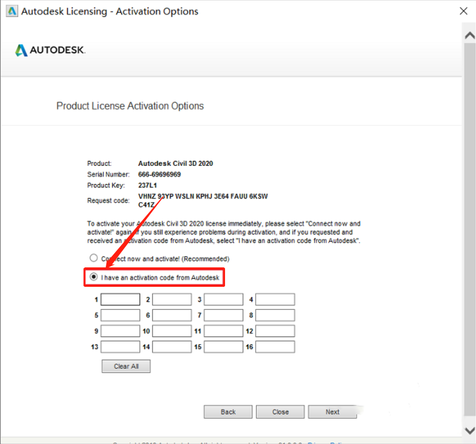Focus activation code field 1
Image resolution: width=476 pixels, height=444 pixels.
pyautogui.click(x=120, y=299)
